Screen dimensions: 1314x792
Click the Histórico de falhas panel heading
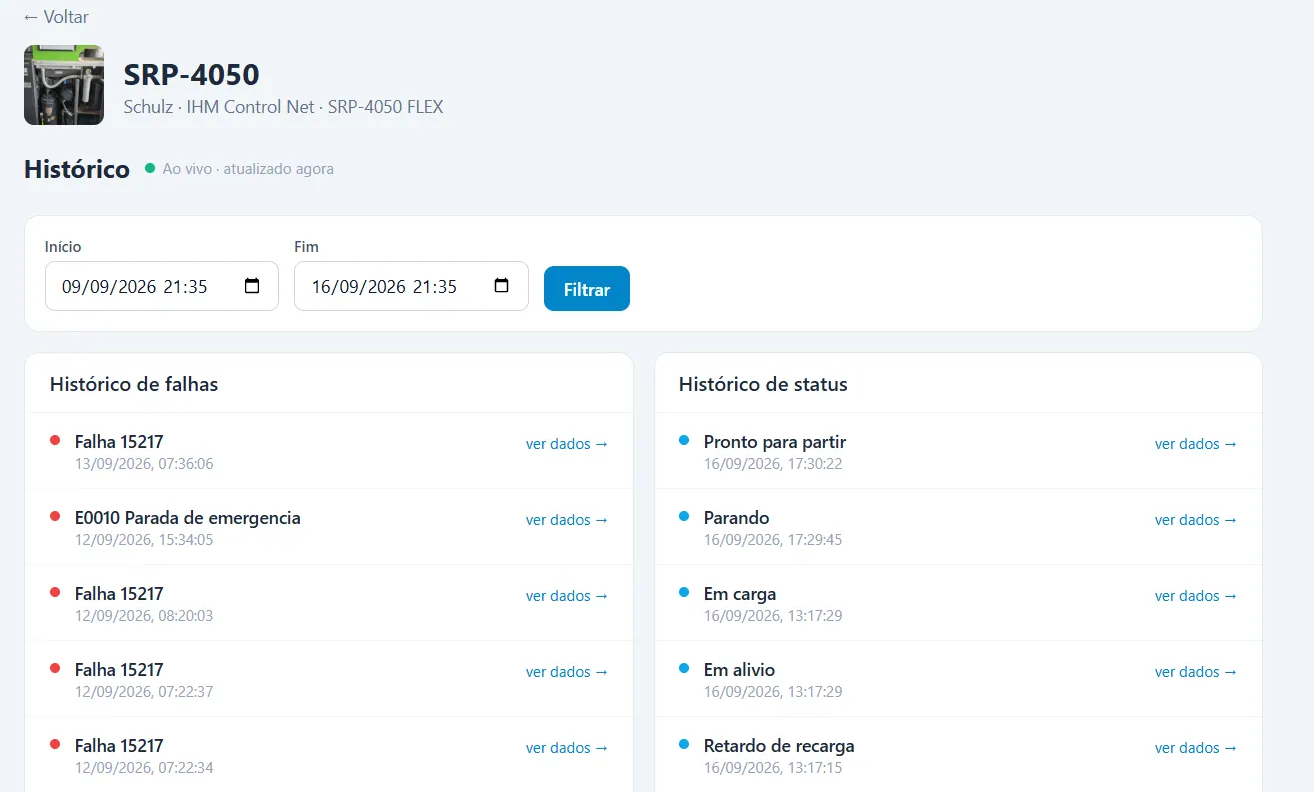[134, 384]
